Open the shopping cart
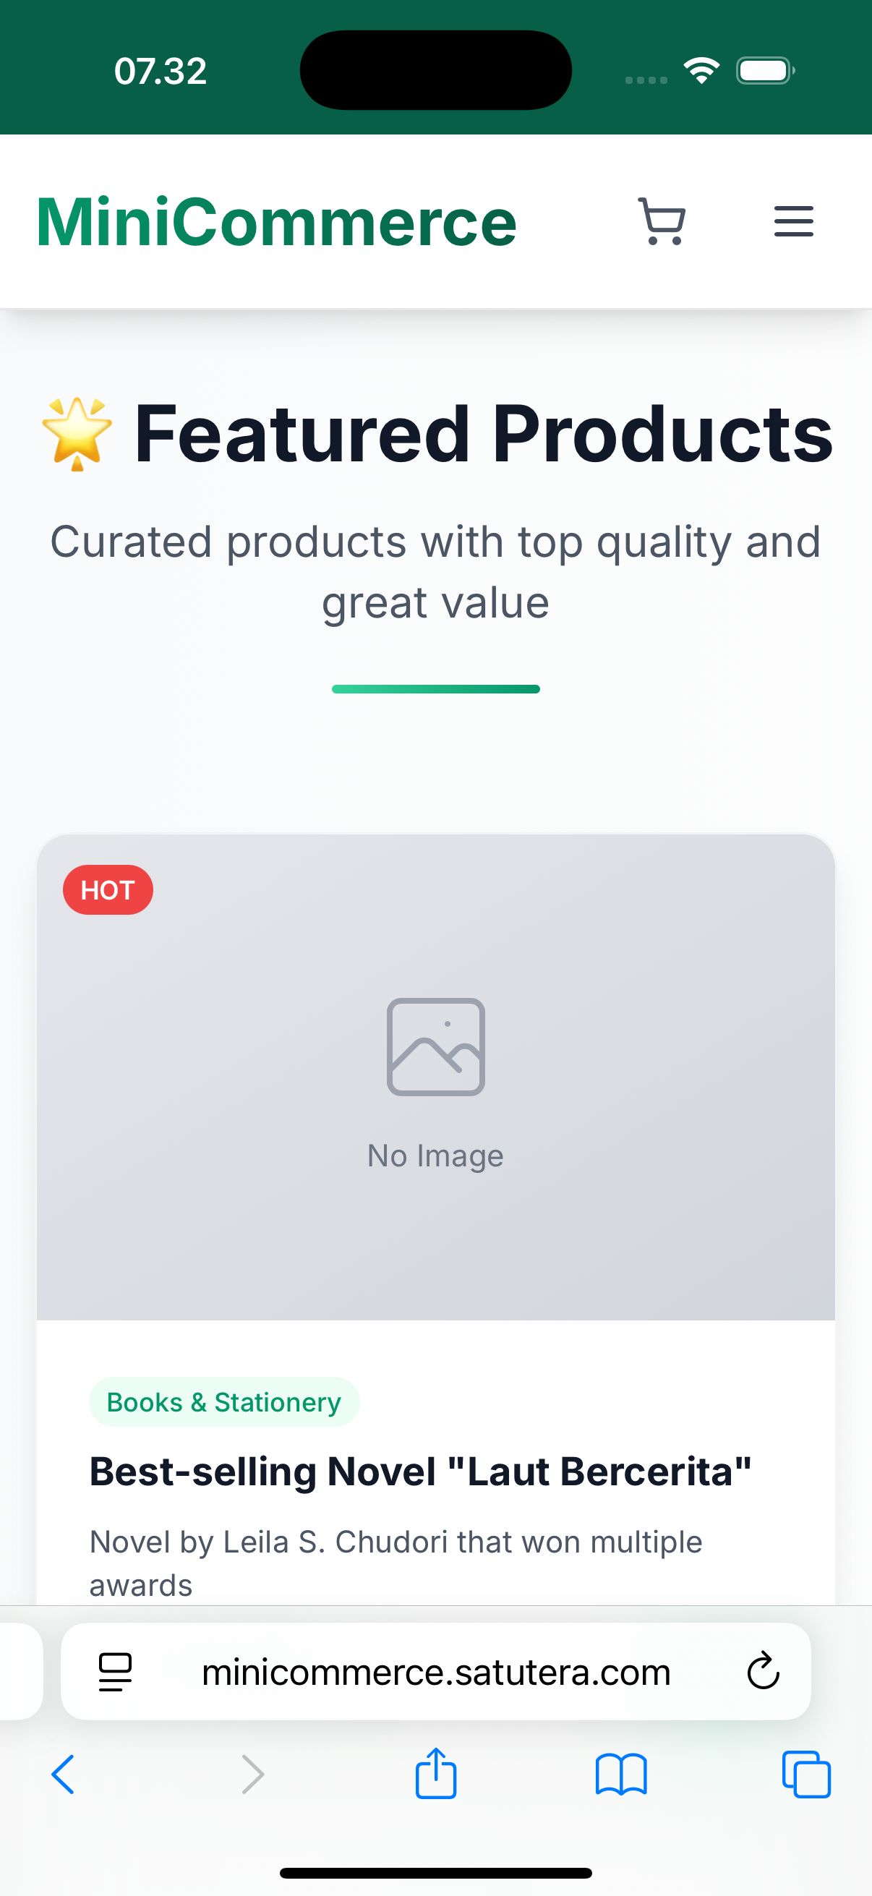This screenshot has height=1896, width=872. pos(662,221)
